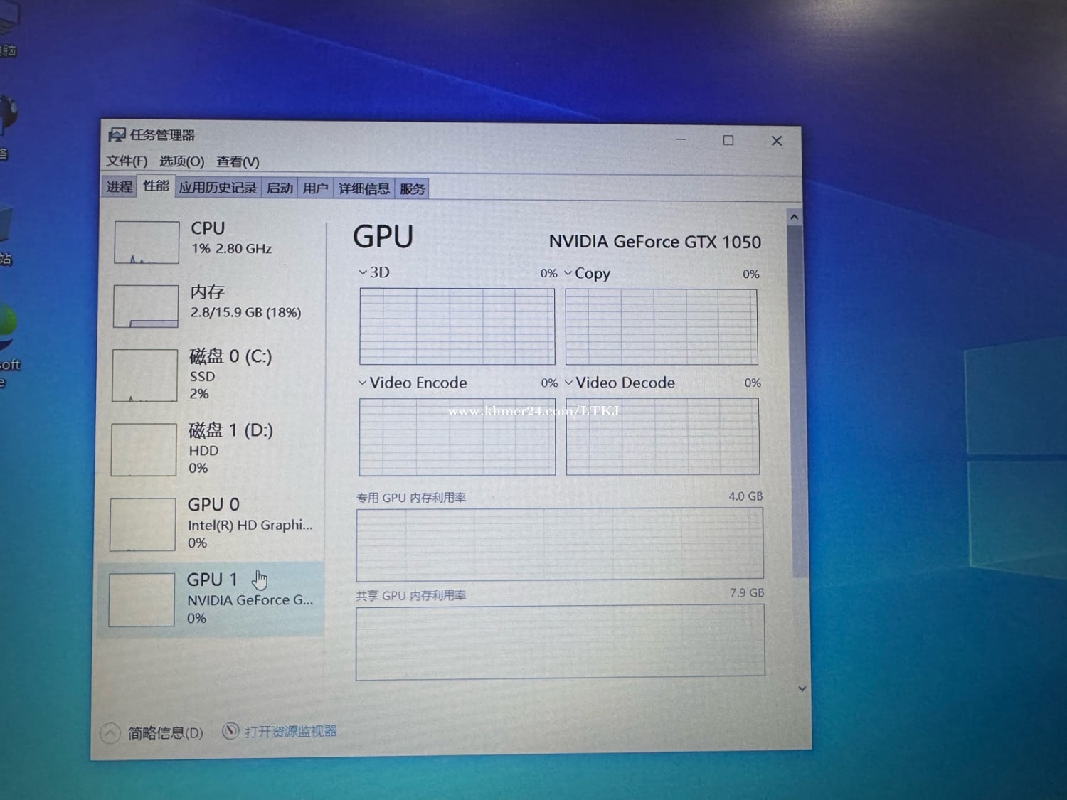The width and height of the screenshot is (1067, 800).
Task: Click the scrollbar up arrow
Action: click(x=795, y=216)
